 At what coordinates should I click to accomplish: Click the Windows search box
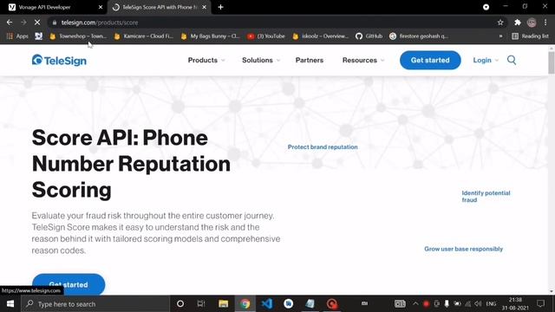tap(95, 304)
